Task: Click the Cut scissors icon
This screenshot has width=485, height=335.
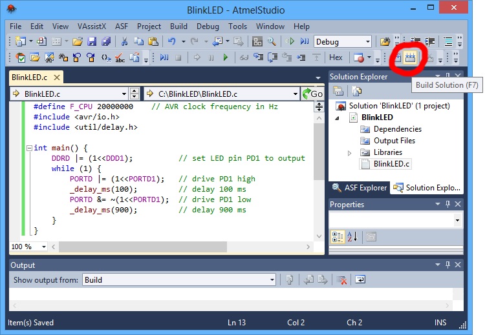Action: click(124, 42)
